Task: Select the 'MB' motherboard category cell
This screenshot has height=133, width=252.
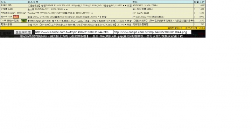Action: [14, 5]
